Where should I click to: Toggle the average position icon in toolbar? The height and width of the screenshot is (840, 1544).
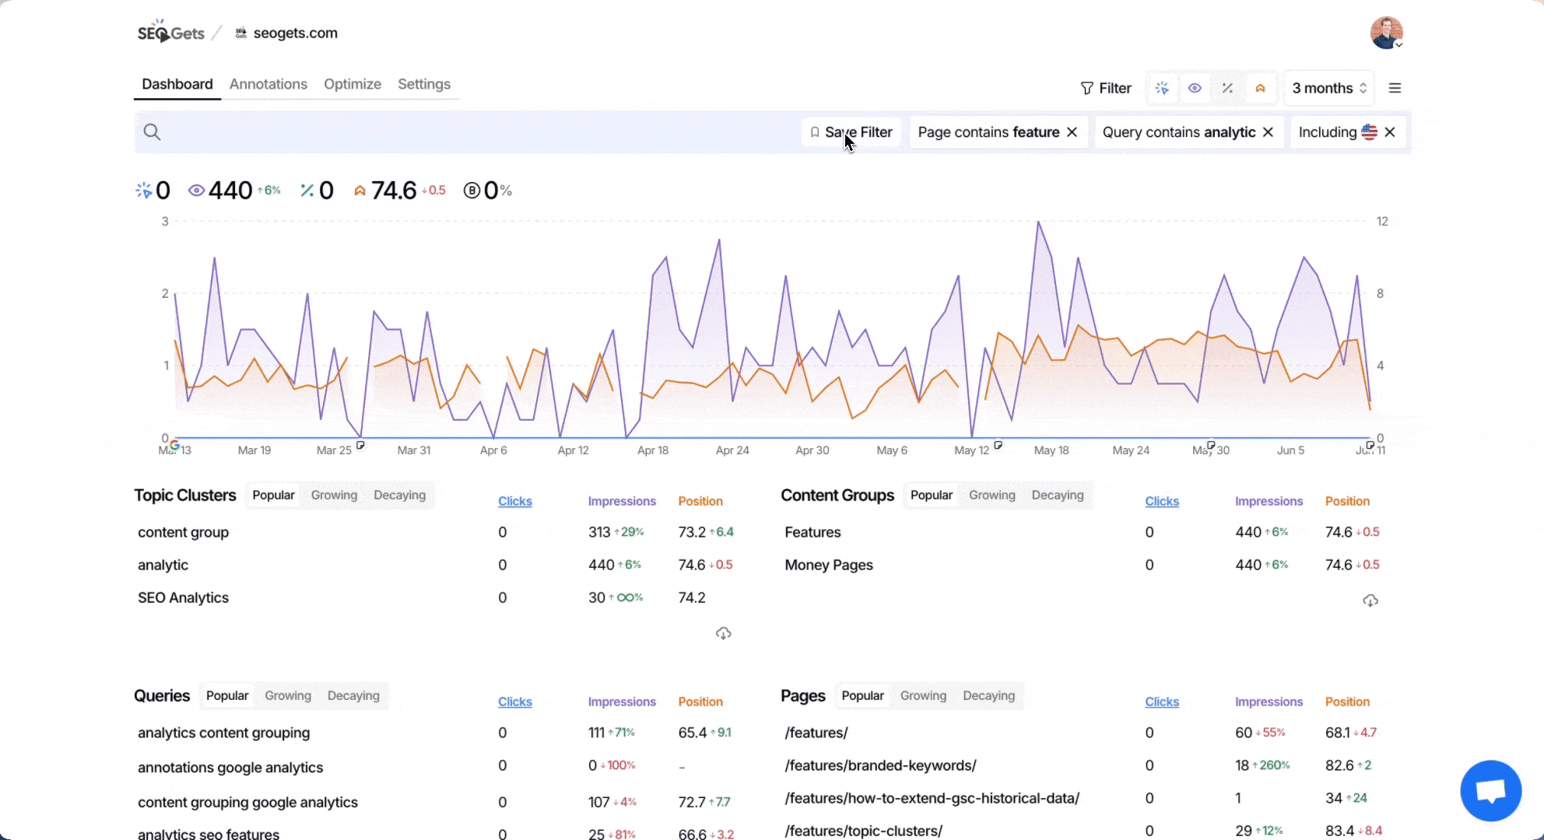pos(1260,88)
